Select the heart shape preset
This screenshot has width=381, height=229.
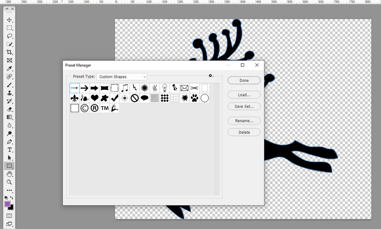(x=95, y=98)
